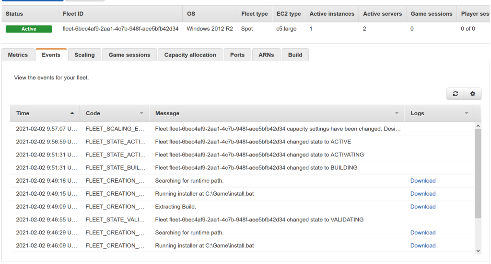491x264 pixels.
Task: View the ARNs tab
Action: point(266,55)
